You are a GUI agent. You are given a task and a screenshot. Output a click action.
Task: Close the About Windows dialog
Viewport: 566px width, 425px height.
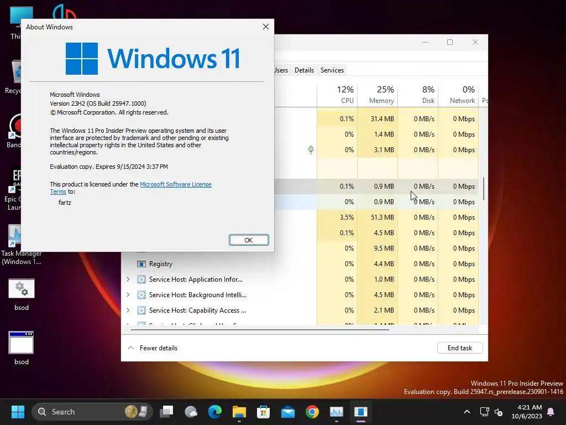click(266, 27)
